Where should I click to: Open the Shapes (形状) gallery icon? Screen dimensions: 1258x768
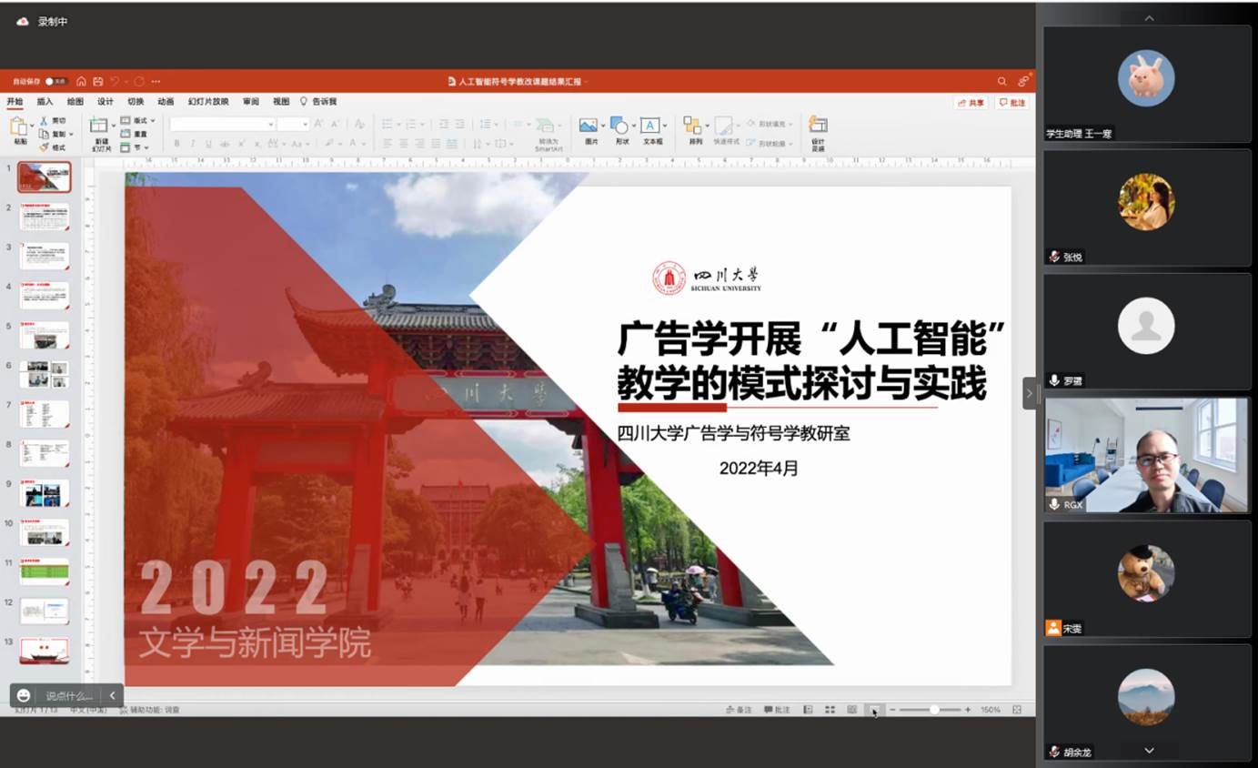tap(618, 125)
